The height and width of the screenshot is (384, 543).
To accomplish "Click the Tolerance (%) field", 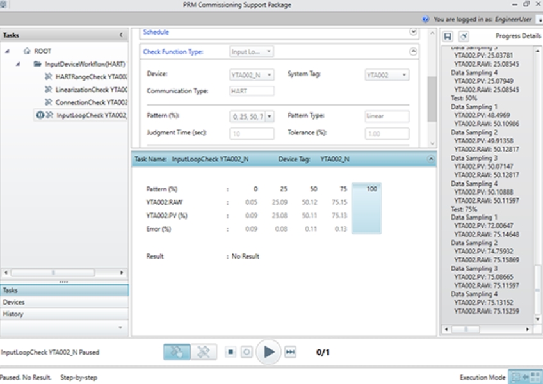I will [x=387, y=134].
